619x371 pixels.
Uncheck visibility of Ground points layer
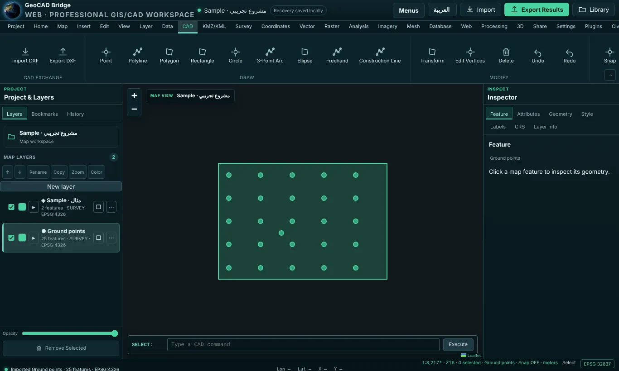11,238
